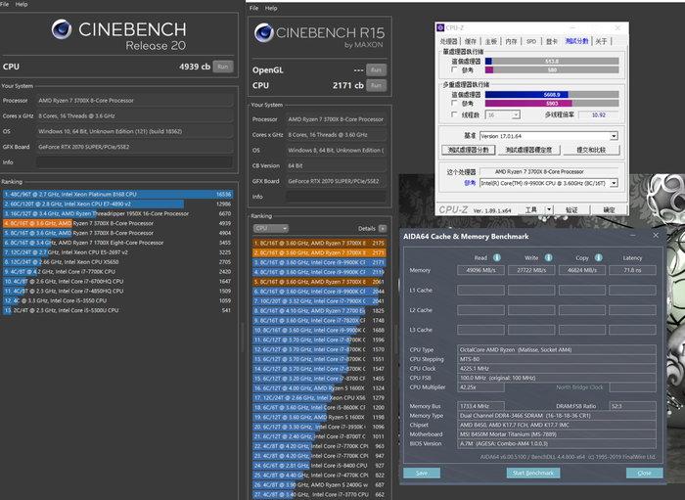Click 验证 validate button in CPU-Z
The height and width of the screenshot is (500, 685).
571,210
